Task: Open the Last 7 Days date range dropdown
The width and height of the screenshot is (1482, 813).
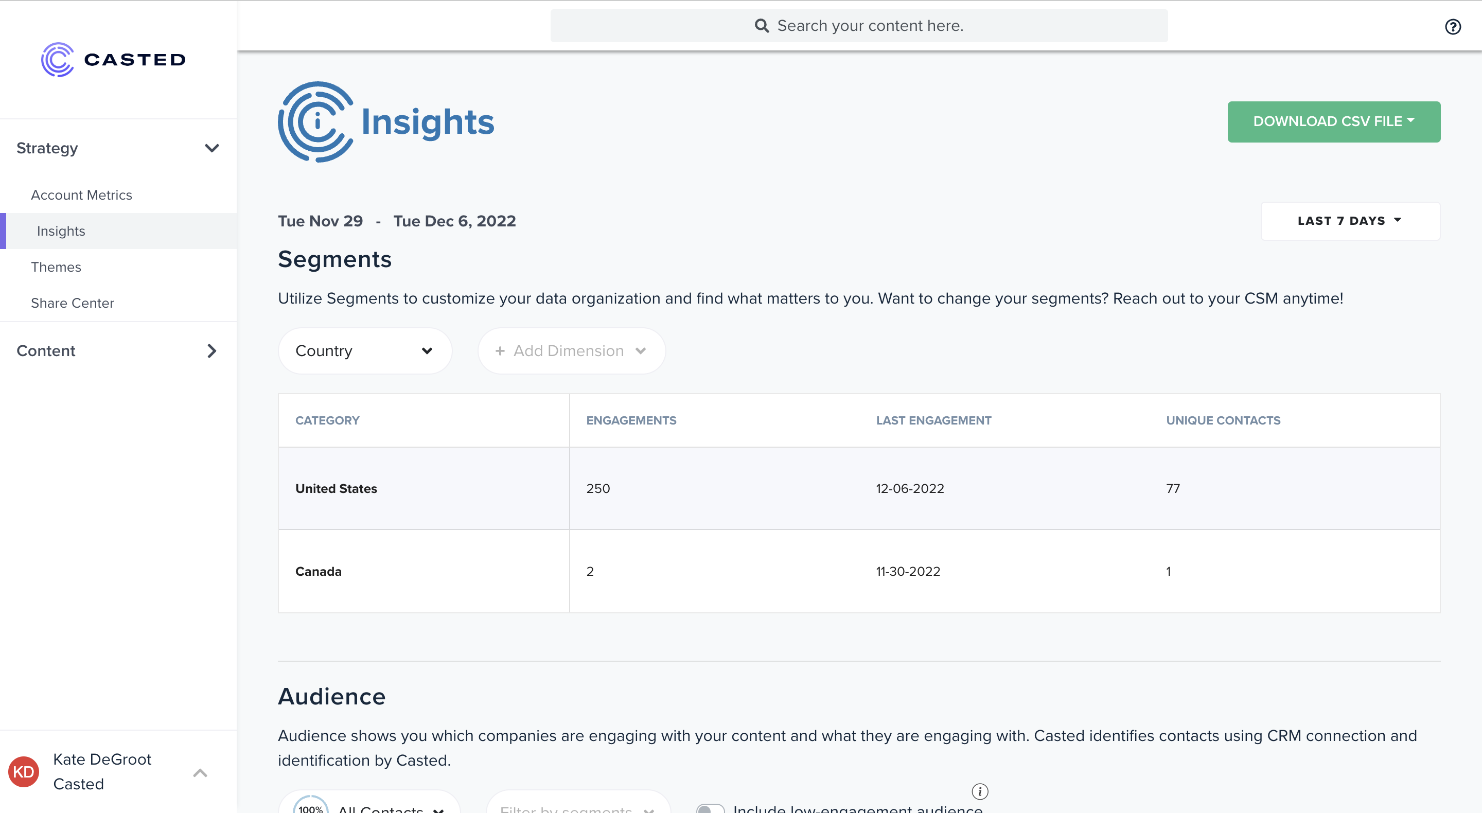Action: pyautogui.click(x=1350, y=221)
